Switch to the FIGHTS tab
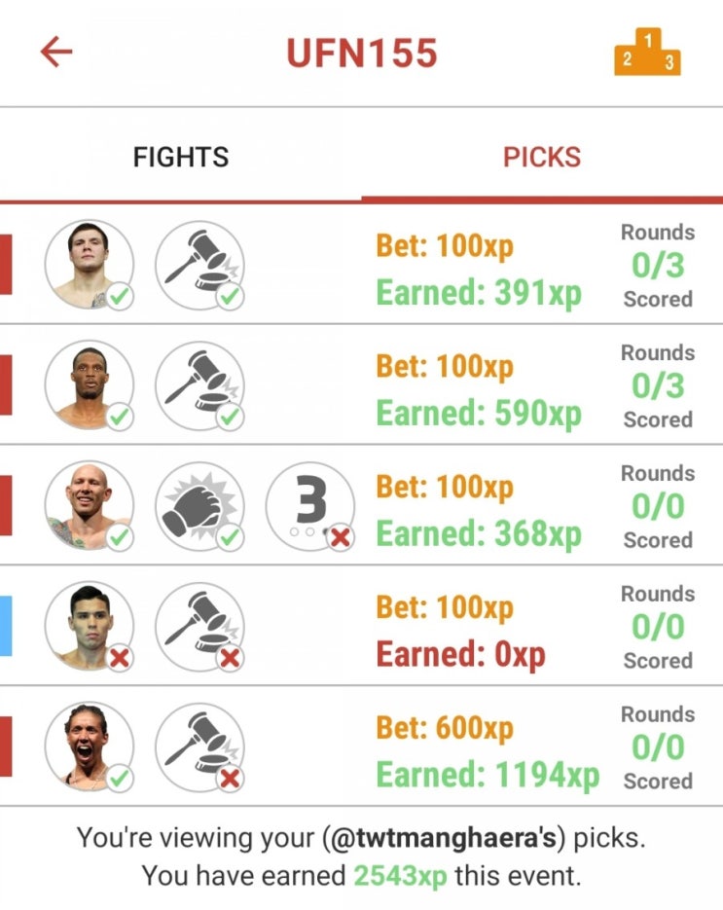The image size is (723, 910). coord(180,157)
